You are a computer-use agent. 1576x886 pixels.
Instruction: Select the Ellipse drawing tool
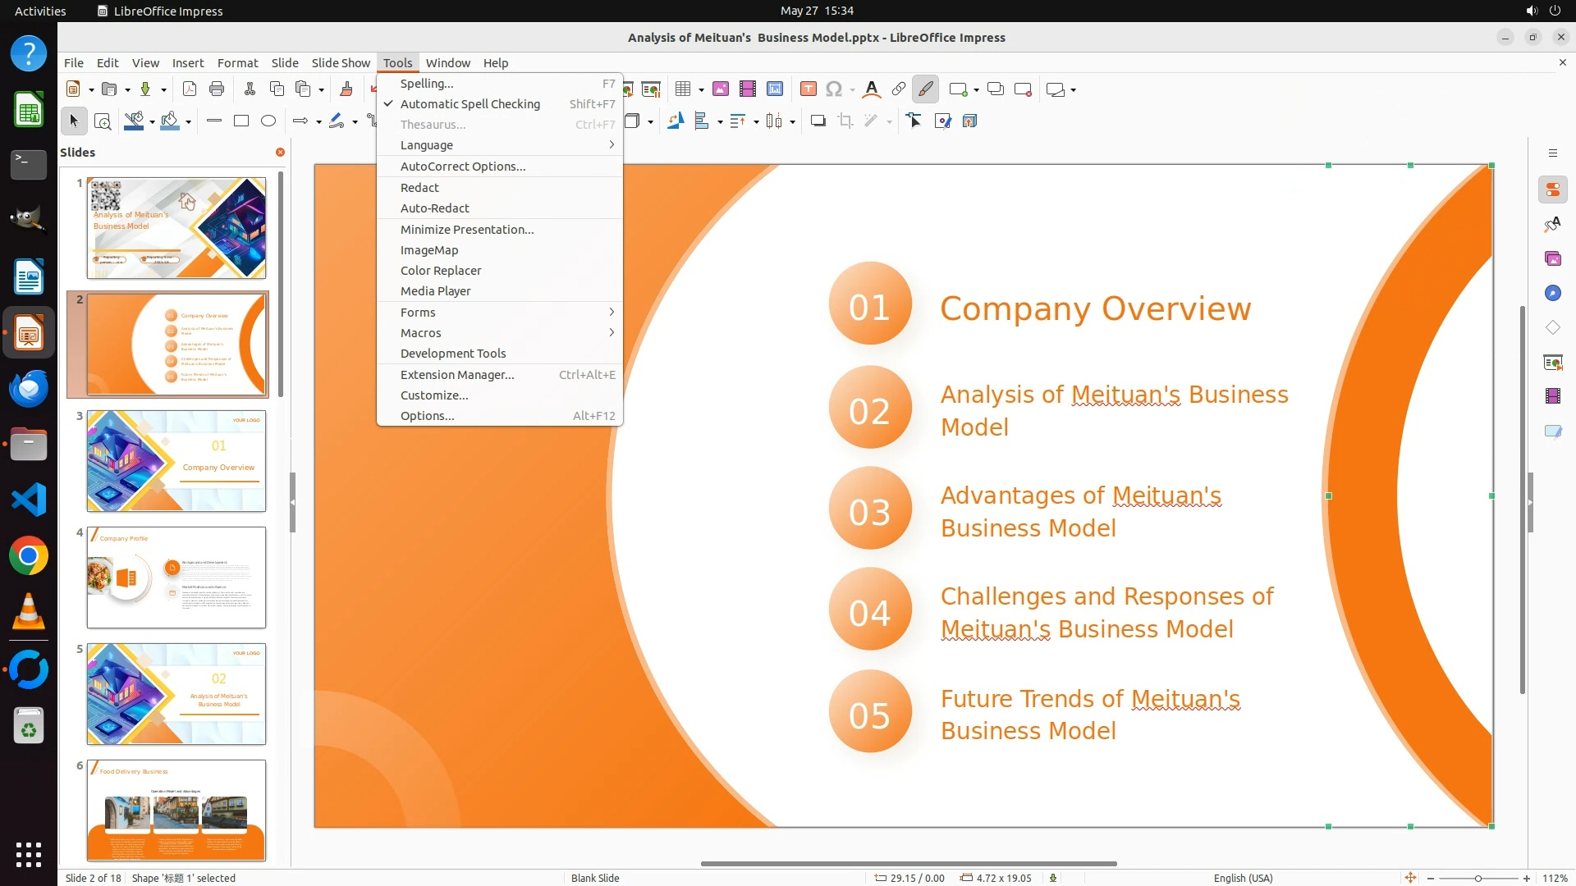[x=268, y=121]
